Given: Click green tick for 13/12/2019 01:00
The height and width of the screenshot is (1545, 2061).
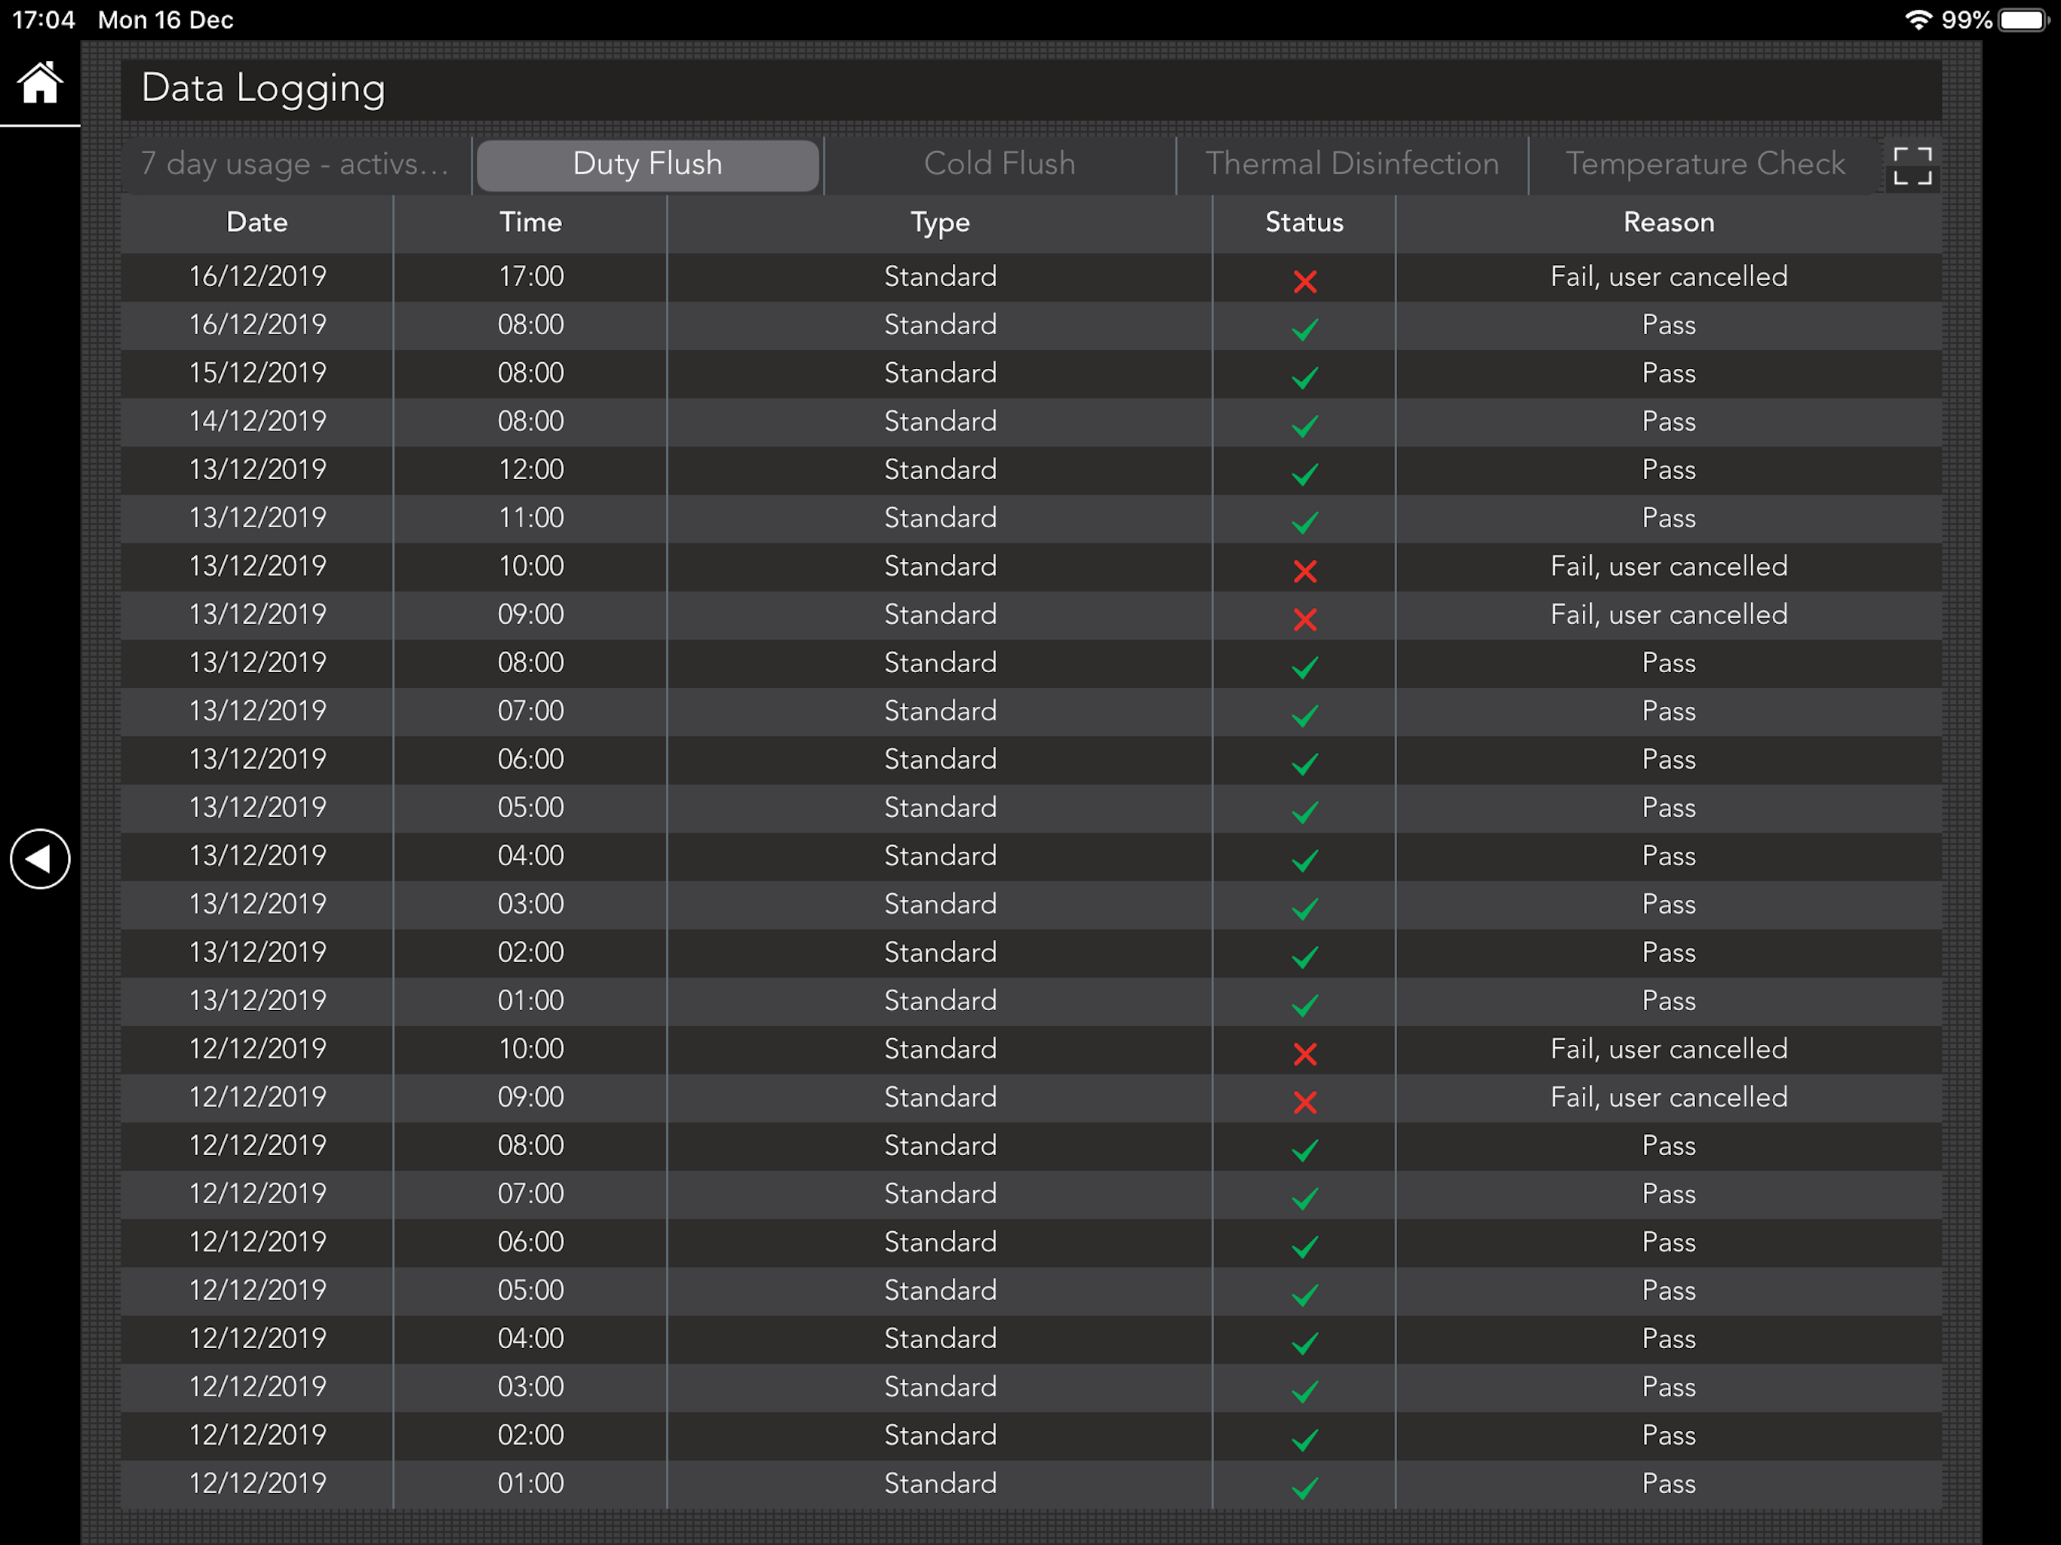Looking at the screenshot, I should point(1304,1005).
